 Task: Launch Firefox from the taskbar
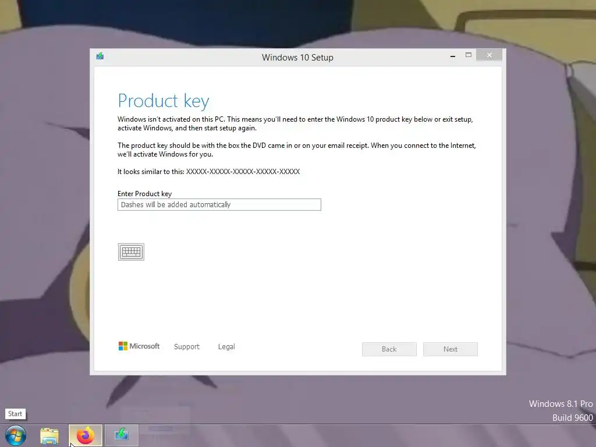[86, 435]
